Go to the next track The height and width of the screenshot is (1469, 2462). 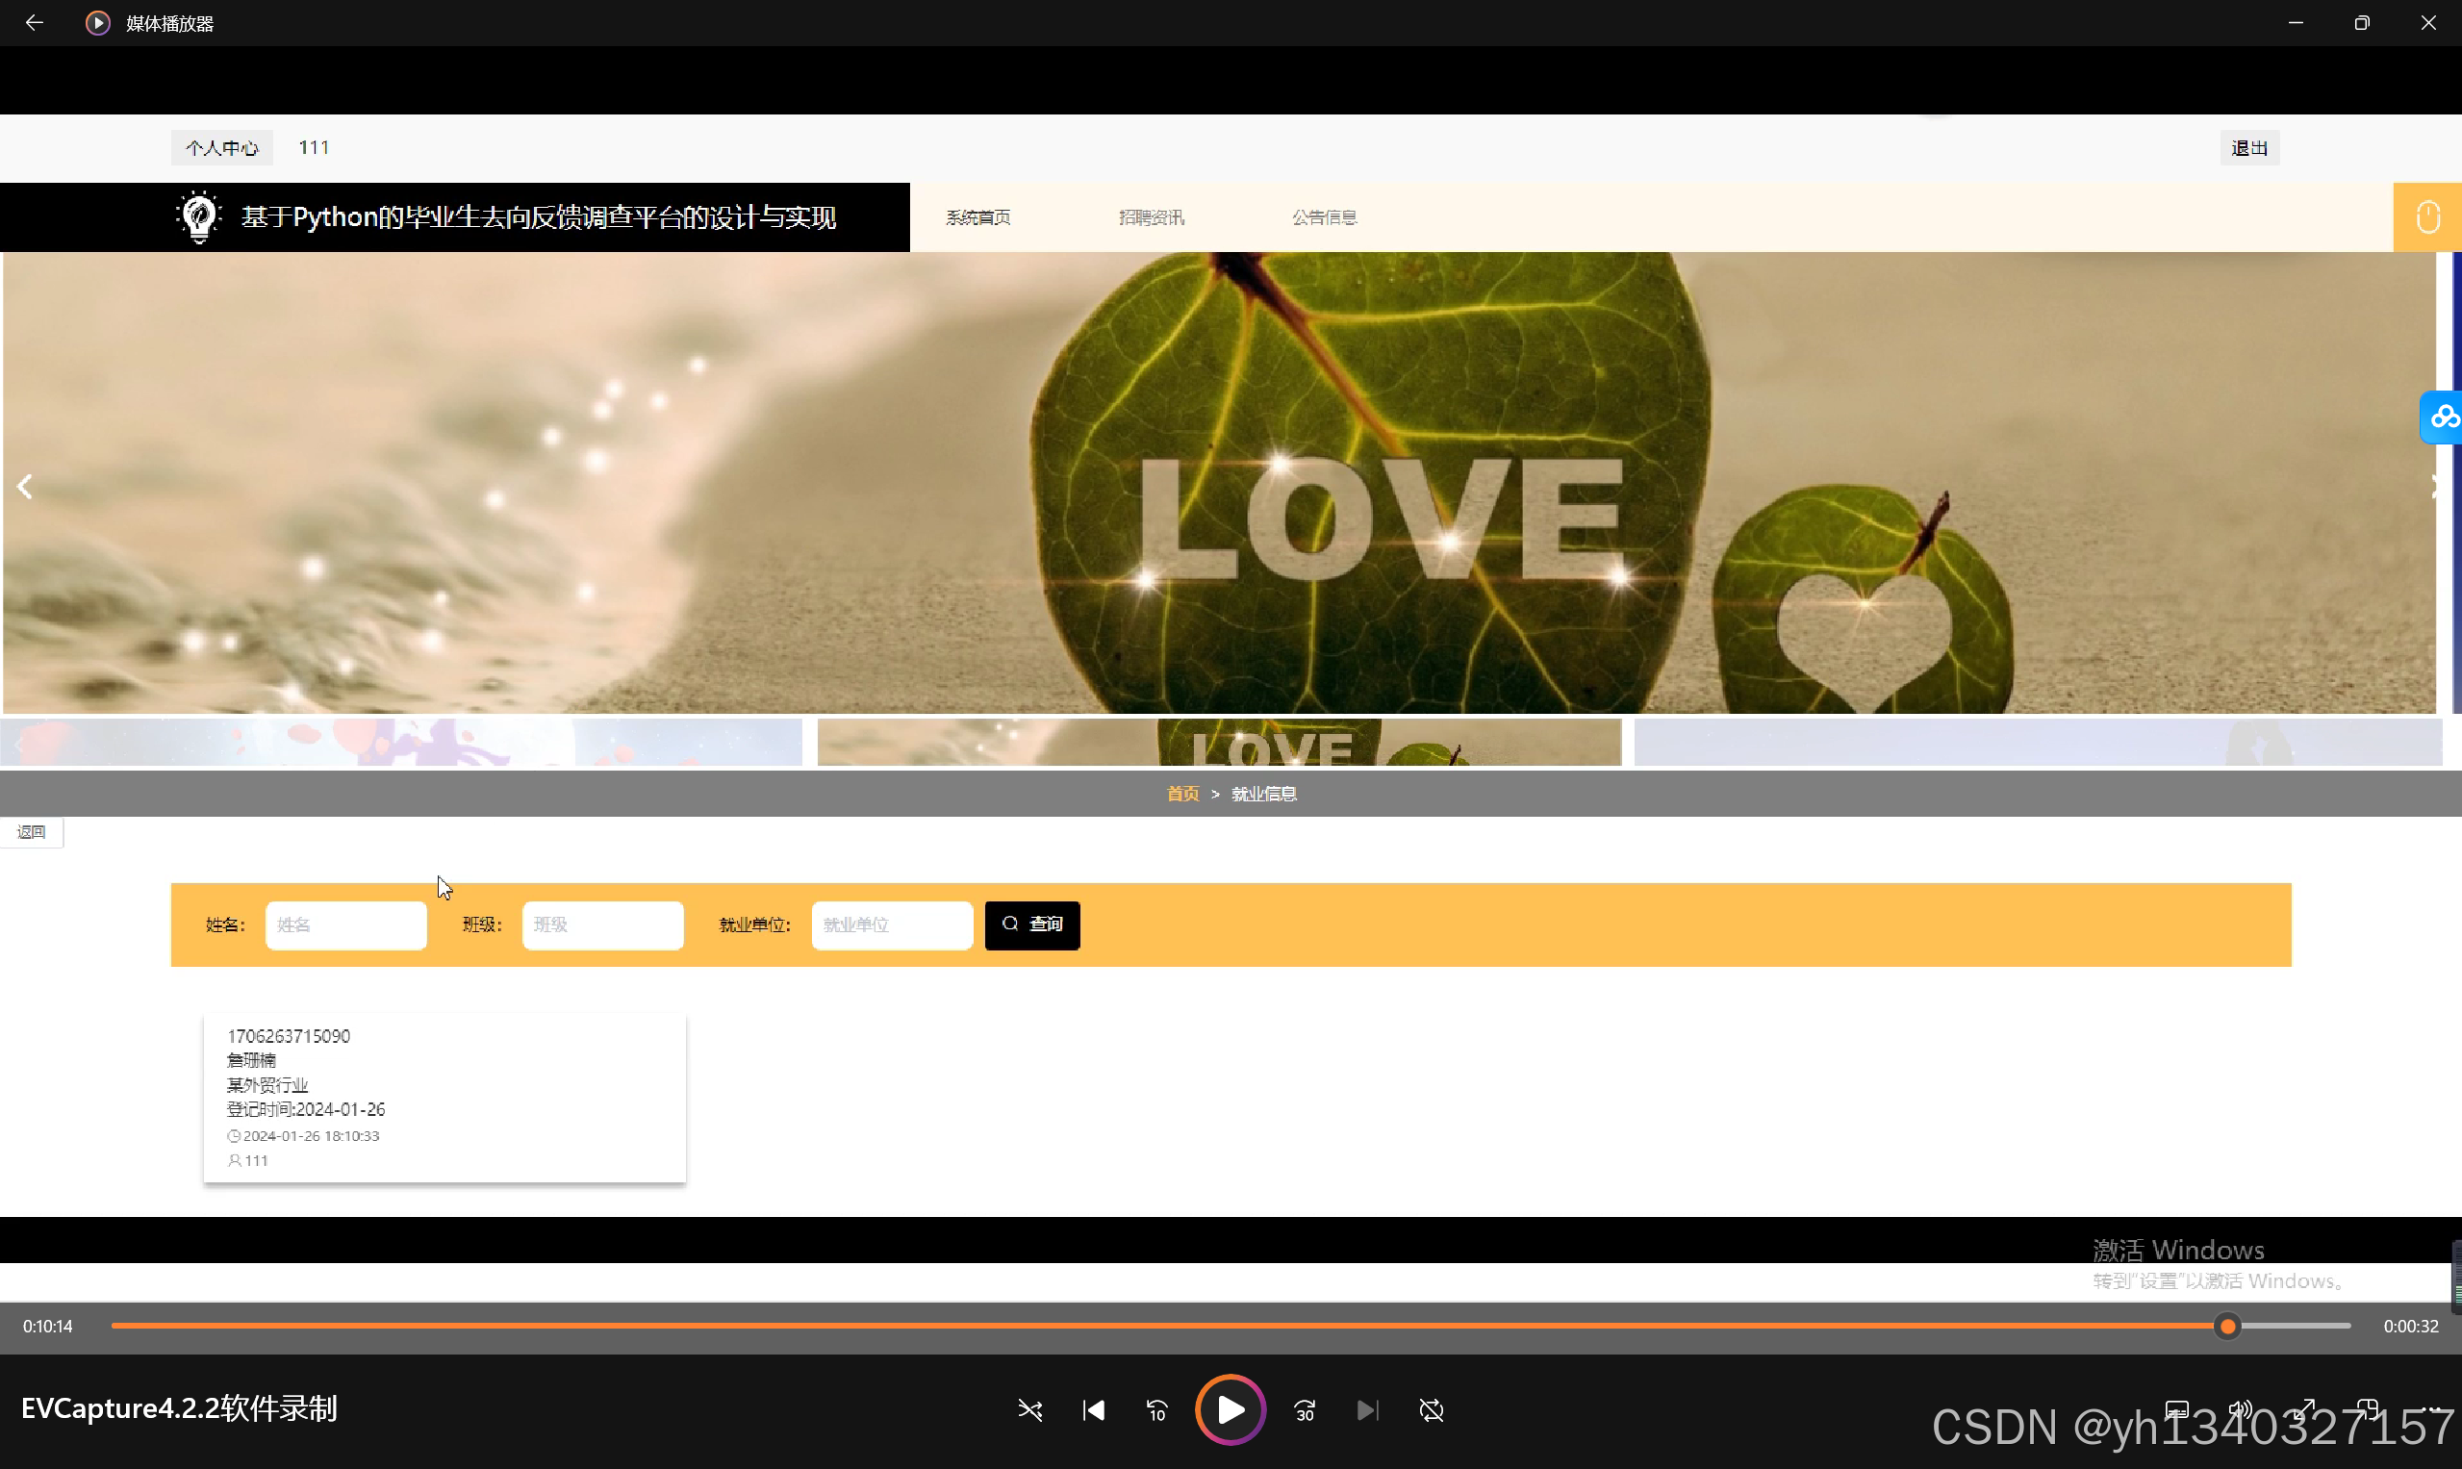1368,1409
